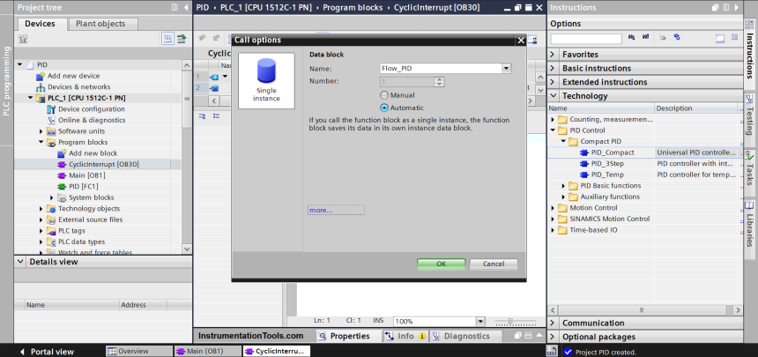Click OK in the Call options dialog
Viewport: 758px width, 357px height.
coord(441,264)
